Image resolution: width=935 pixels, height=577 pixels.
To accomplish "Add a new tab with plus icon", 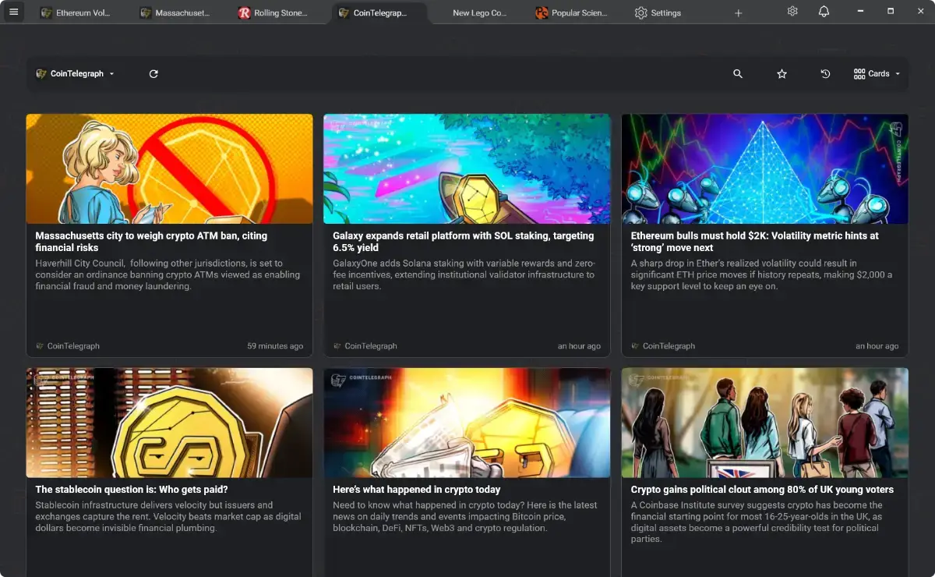I will pos(738,13).
